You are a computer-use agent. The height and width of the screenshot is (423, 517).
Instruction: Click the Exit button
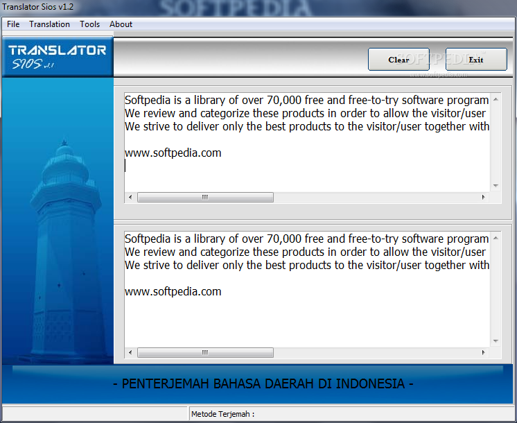(x=476, y=60)
